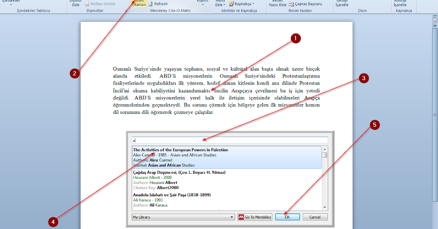438x229 pixels.
Task: Click Girdiyi İşaretle in Dizin group
Action: point(342,3)
